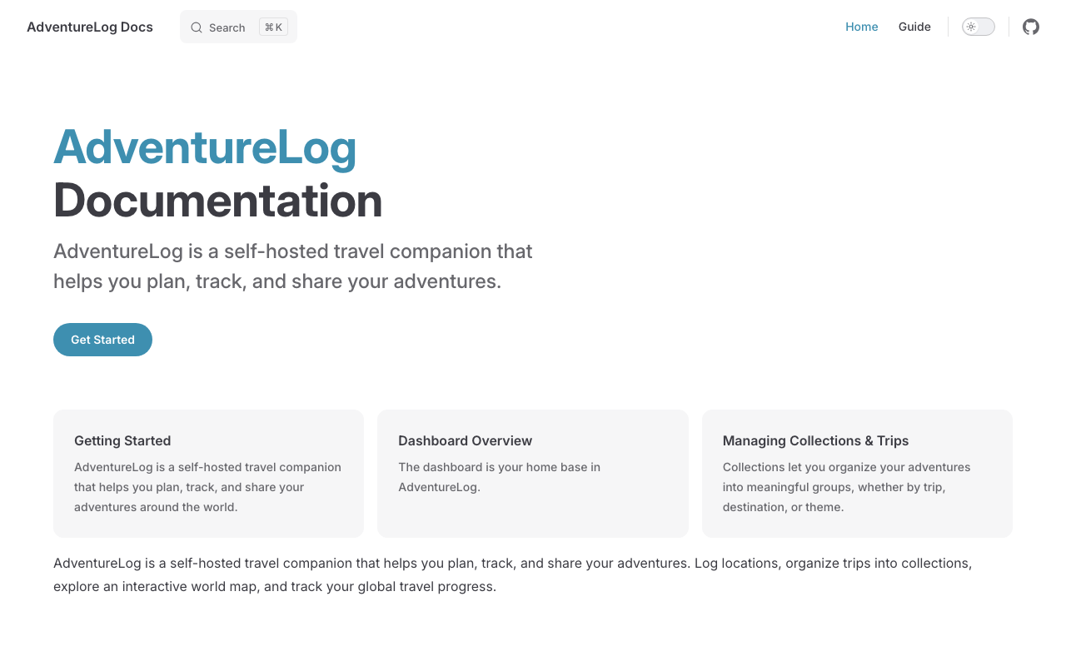
Task: Click the ⌘K shortcut badge
Action: click(273, 27)
